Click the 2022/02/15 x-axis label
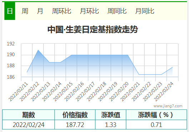189x132 pixels. coord(63,92)
